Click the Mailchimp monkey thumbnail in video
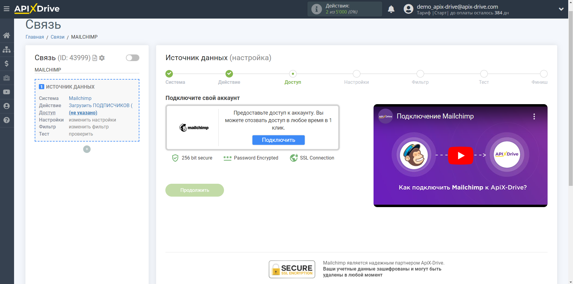Viewport: 573px width, 284px height. click(x=414, y=155)
